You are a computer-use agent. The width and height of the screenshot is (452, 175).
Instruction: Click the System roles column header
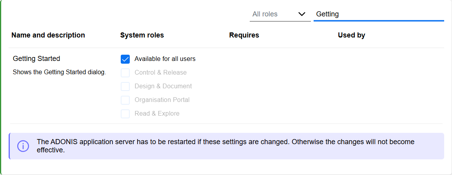142,35
